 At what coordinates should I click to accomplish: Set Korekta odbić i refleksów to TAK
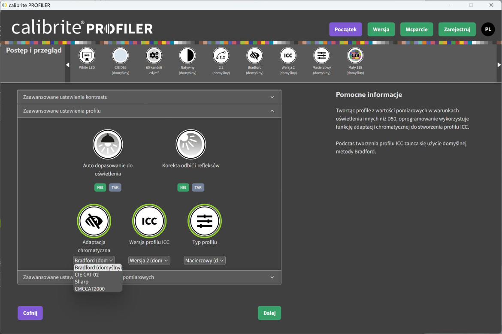[198, 187]
